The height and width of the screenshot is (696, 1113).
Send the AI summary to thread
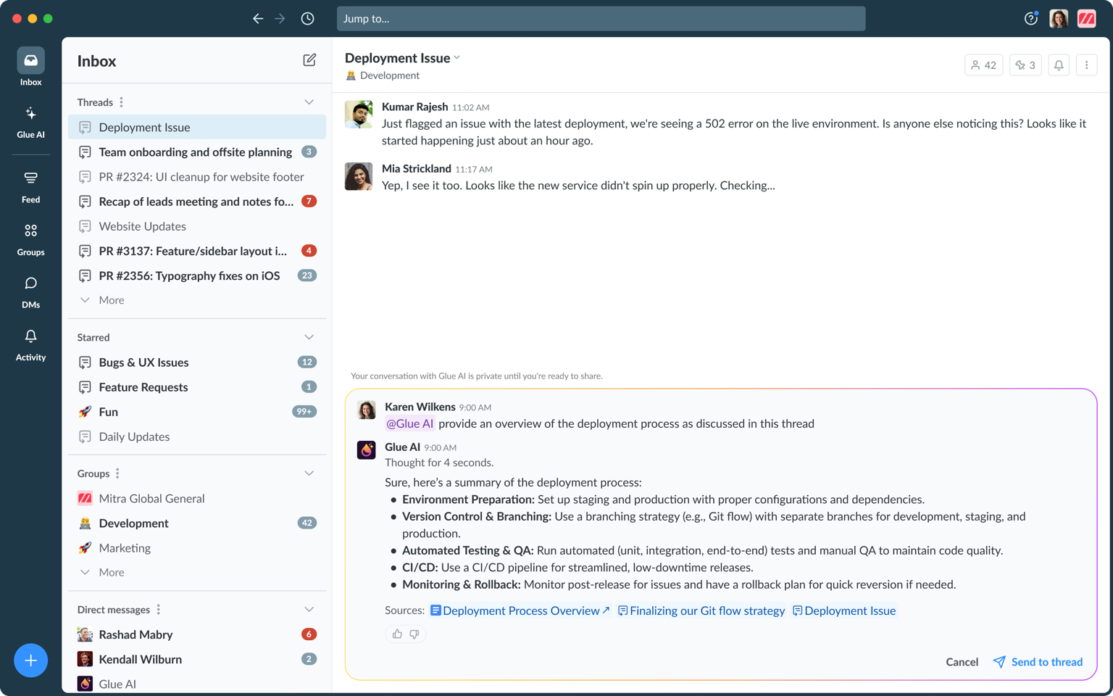(x=1038, y=662)
